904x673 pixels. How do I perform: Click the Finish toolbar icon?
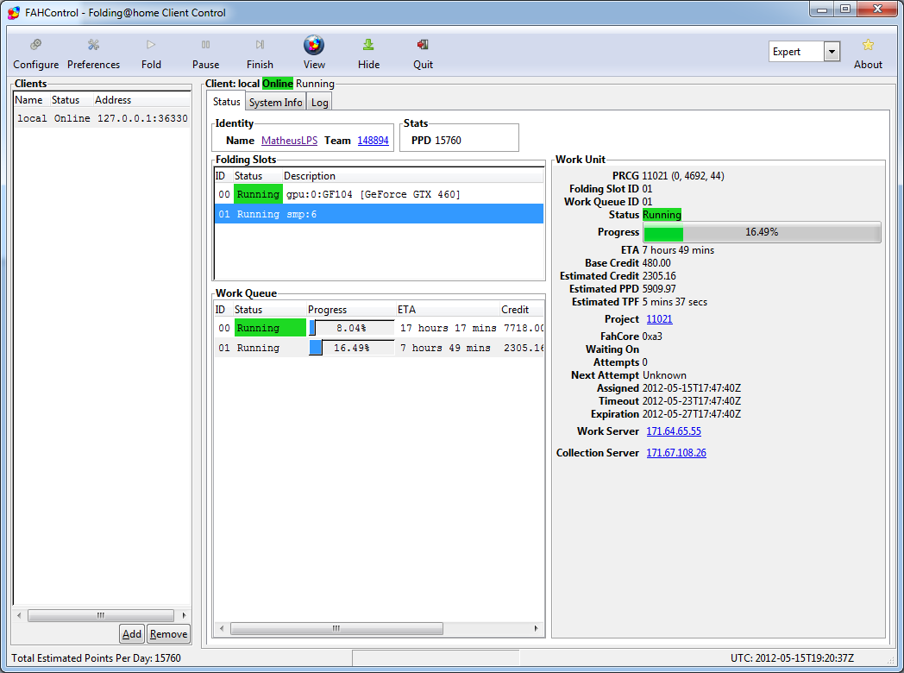(x=260, y=45)
